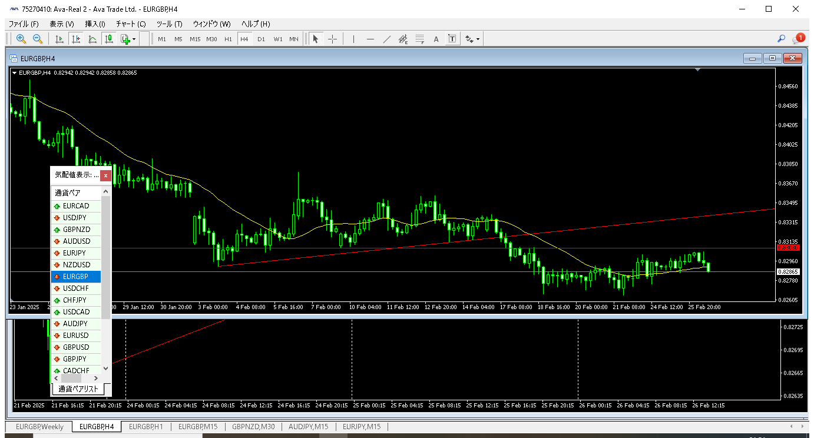Open the チャート (C) menu
The height and width of the screenshot is (438, 814).
pyautogui.click(x=131, y=24)
